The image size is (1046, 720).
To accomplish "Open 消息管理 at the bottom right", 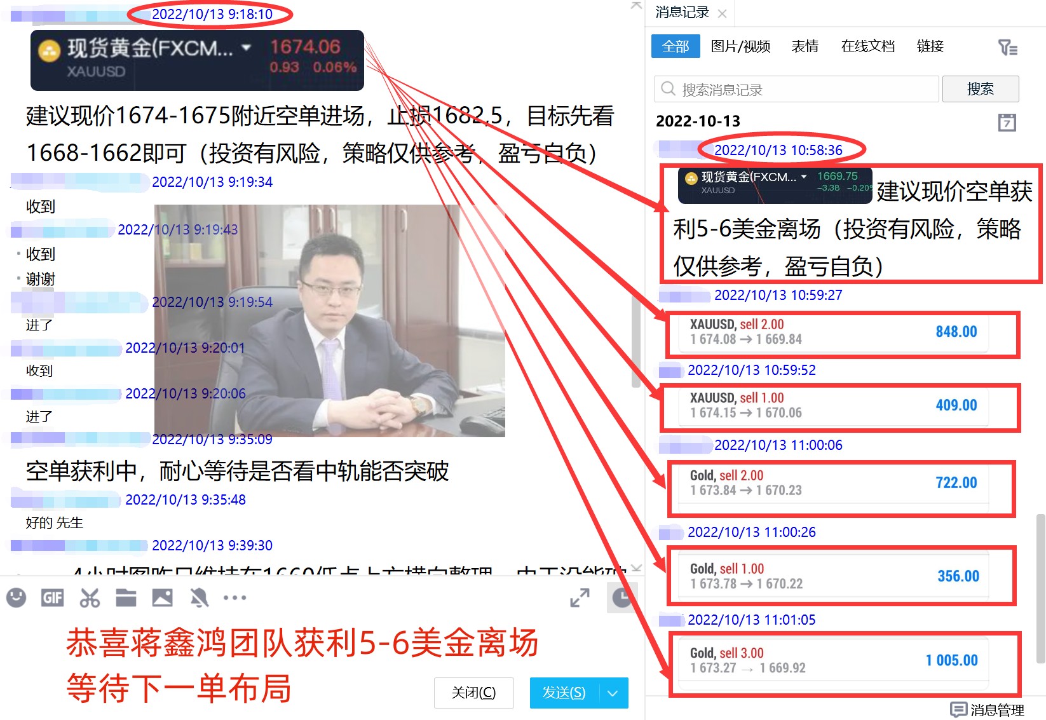I will point(988,710).
